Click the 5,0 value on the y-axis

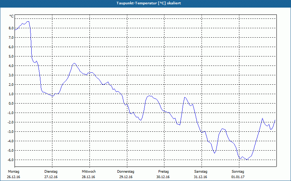click(11, 56)
